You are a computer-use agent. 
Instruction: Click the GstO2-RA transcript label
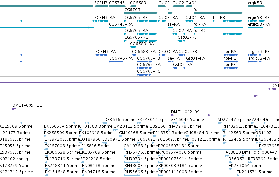click(182, 31)
